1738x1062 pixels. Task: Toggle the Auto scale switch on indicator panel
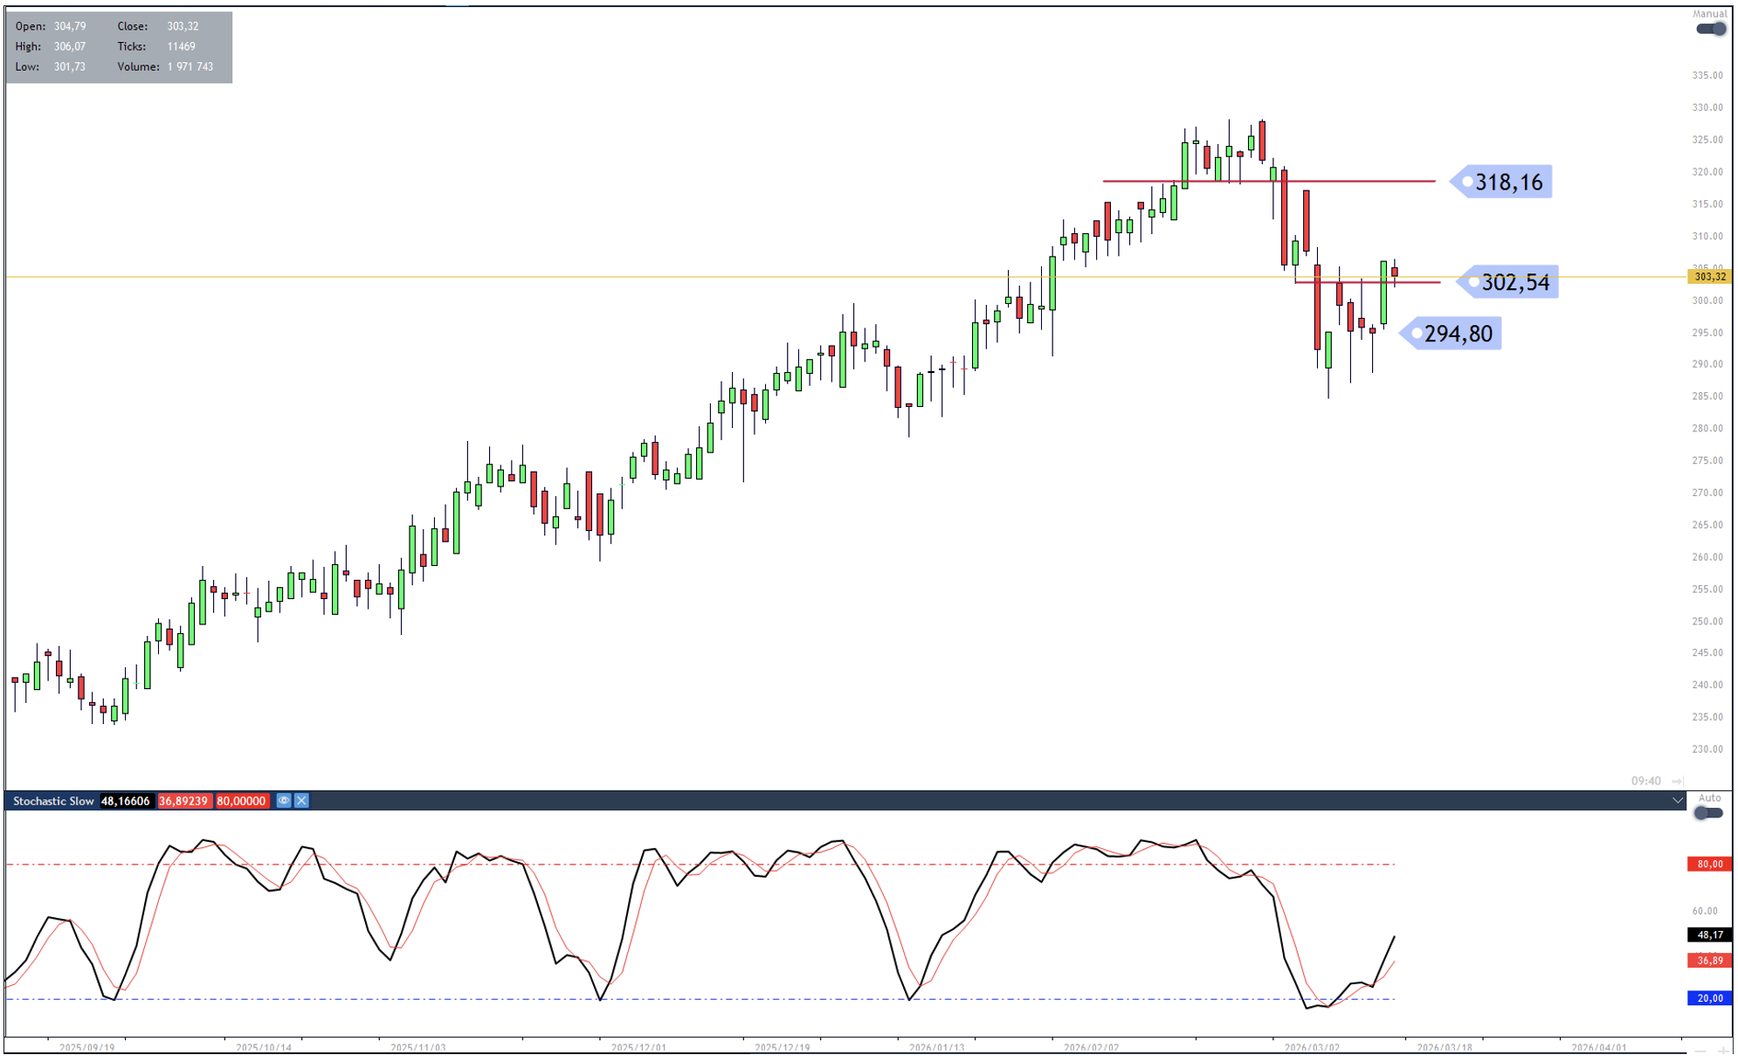1708,813
